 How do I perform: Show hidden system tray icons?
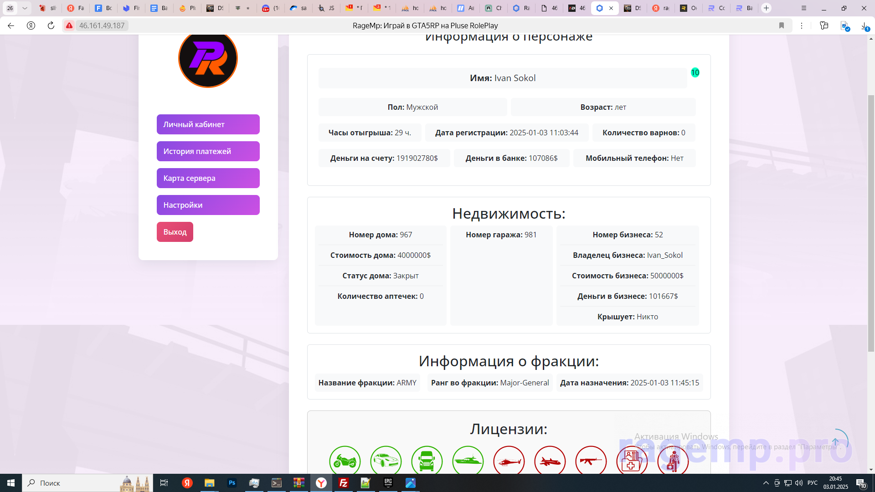pyautogui.click(x=766, y=483)
